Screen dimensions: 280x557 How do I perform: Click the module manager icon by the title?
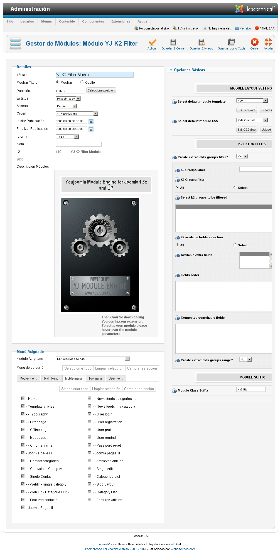coord(16,43)
